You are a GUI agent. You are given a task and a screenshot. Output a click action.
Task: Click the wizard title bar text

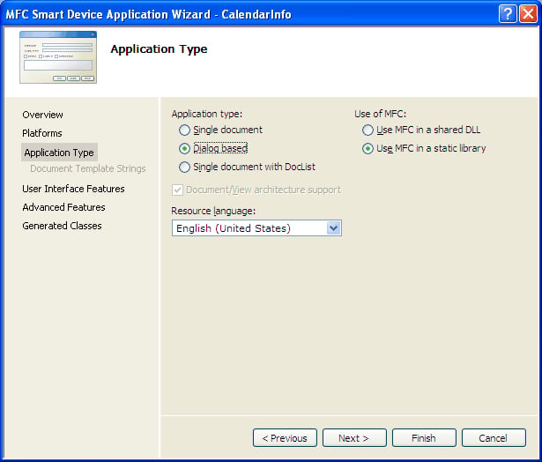pos(149,14)
